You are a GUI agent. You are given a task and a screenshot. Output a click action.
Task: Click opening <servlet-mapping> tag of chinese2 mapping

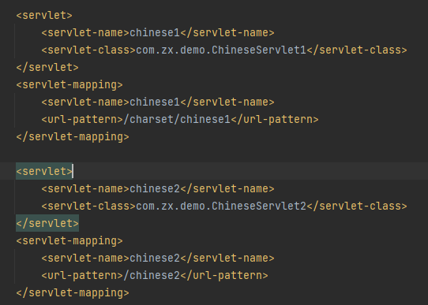coord(69,240)
